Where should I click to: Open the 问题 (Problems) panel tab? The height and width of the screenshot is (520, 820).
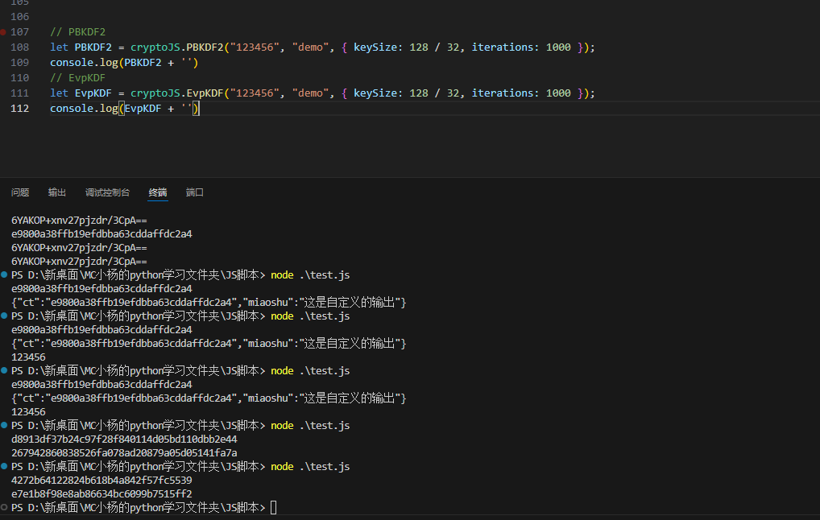pyautogui.click(x=20, y=192)
